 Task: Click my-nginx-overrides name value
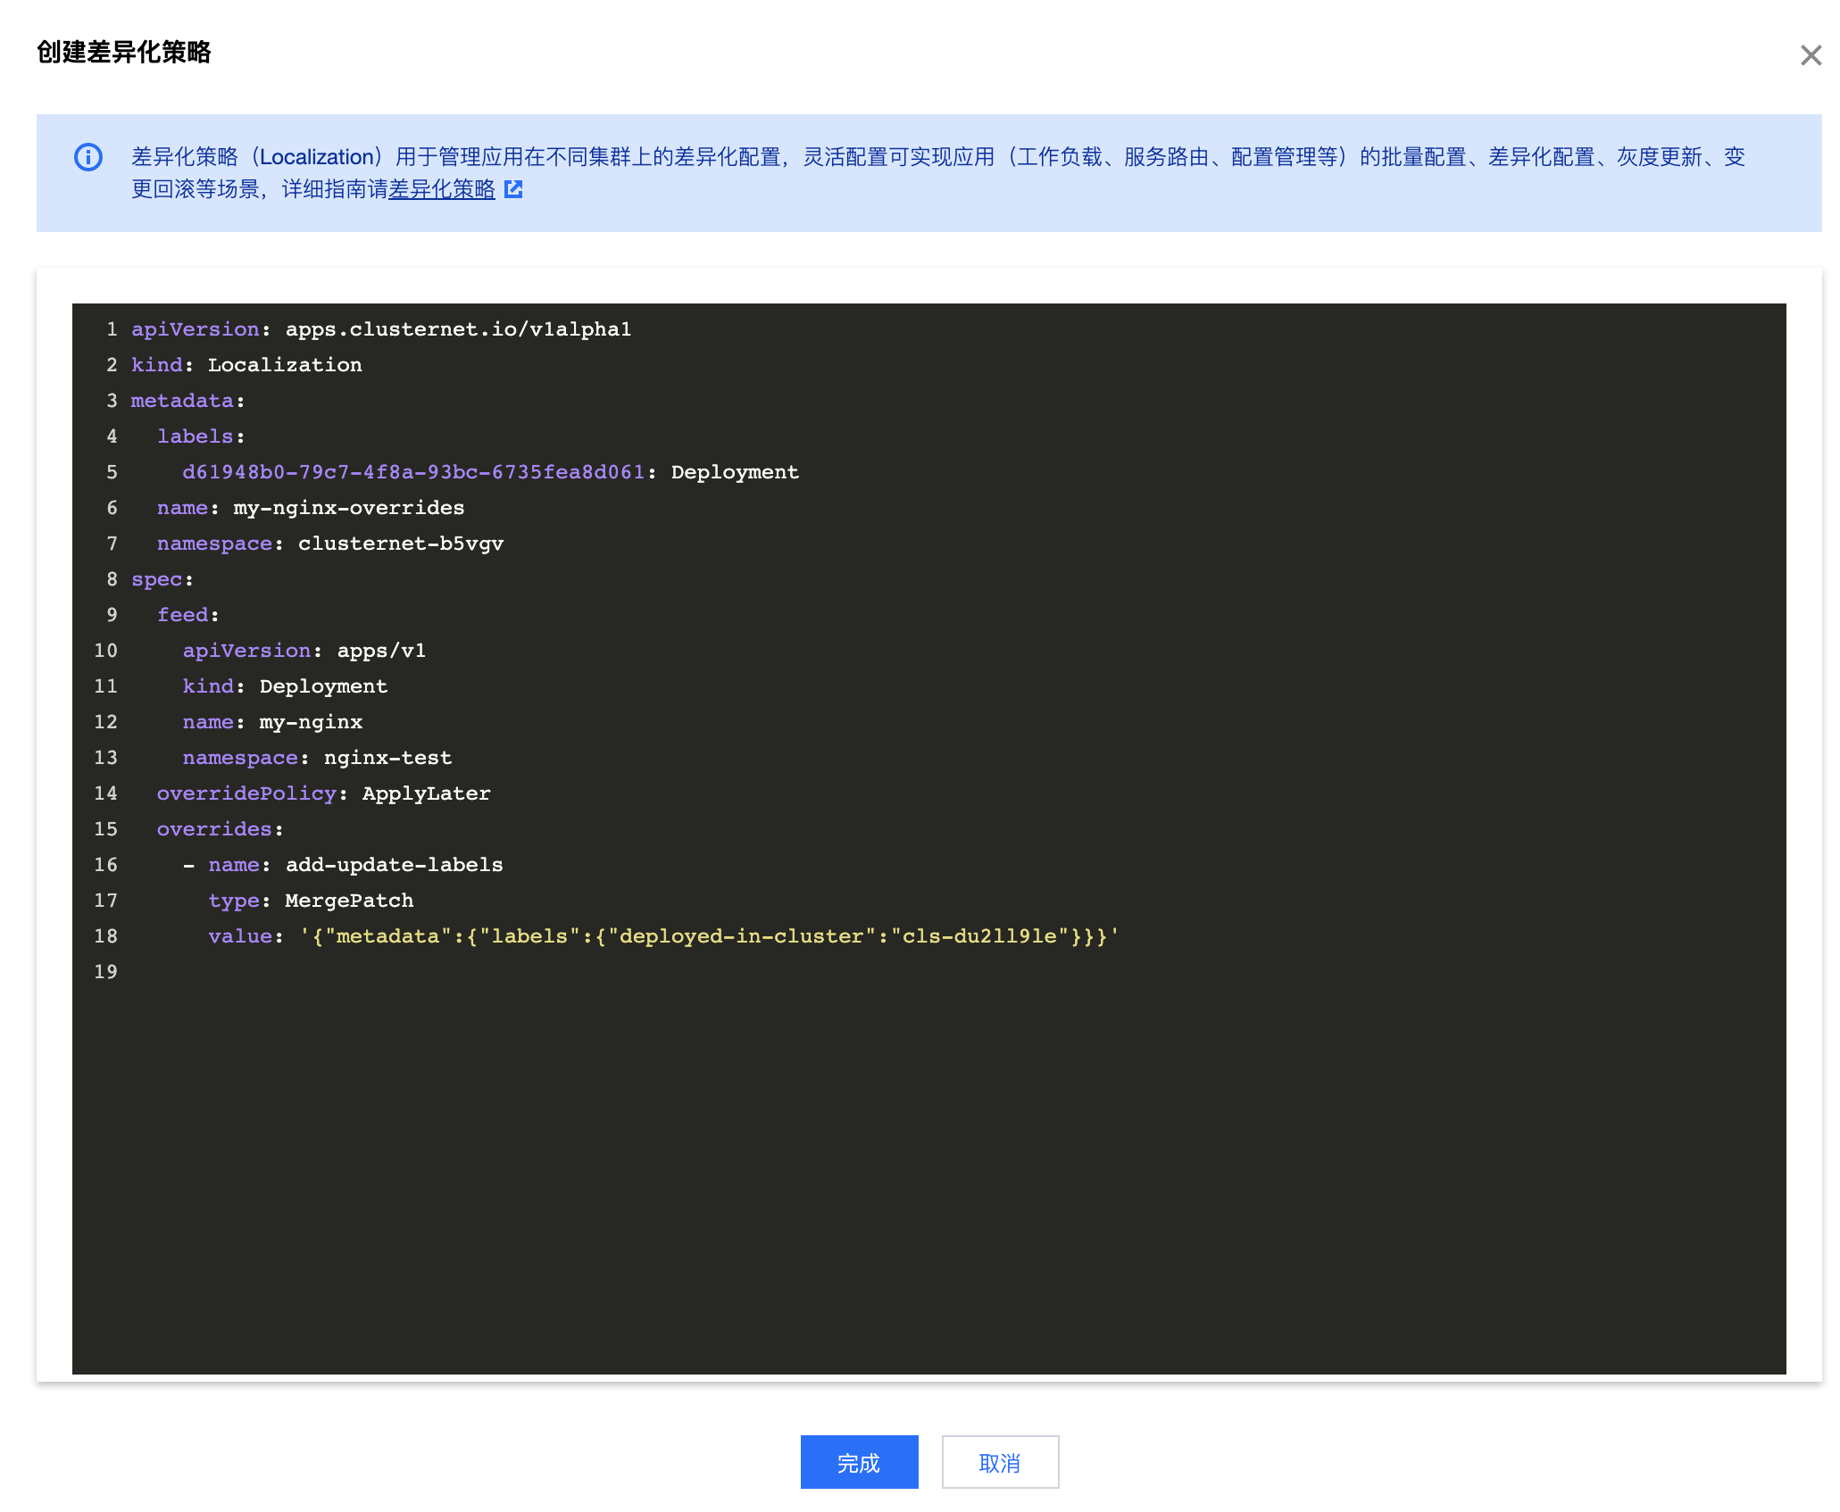[x=348, y=508]
